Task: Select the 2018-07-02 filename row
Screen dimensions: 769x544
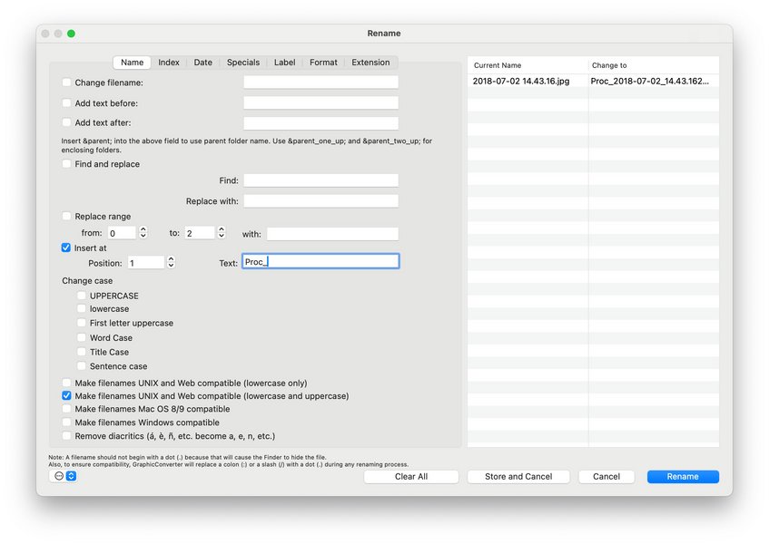Action: (x=522, y=80)
